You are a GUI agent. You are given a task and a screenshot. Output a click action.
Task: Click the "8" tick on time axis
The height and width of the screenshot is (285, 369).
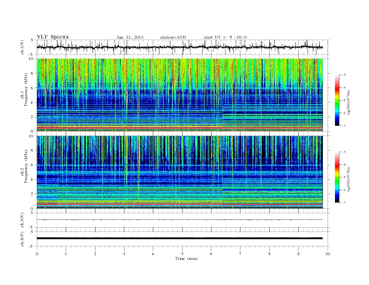coord(269,254)
